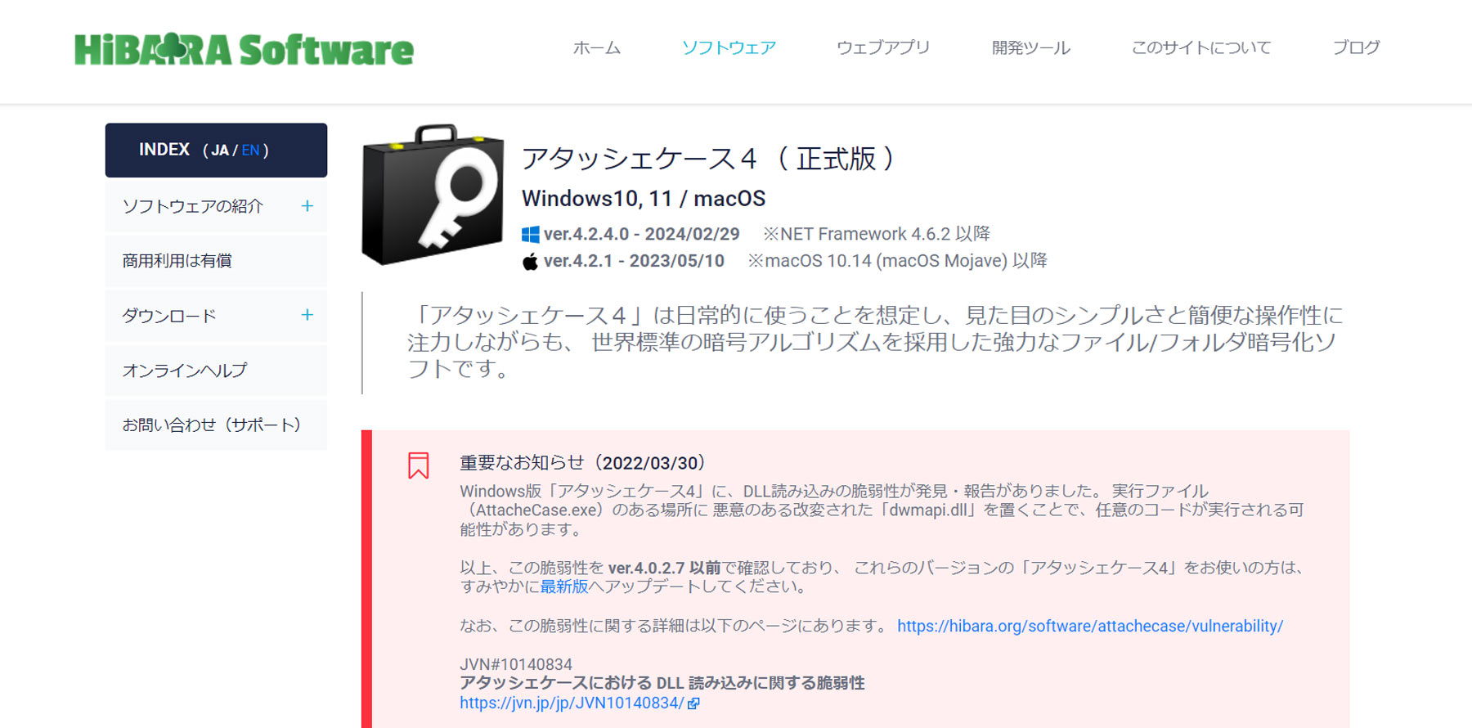Click the Windows10, 11 / macOS heading
This screenshot has height=728, width=1472.
[x=644, y=199]
